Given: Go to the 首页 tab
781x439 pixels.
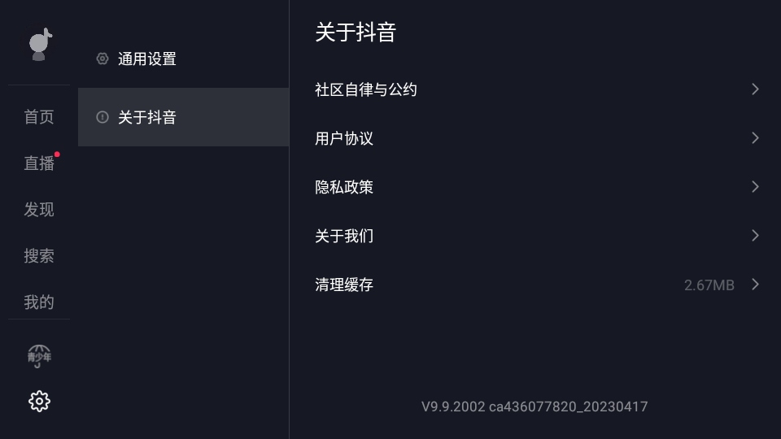Looking at the screenshot, I should point(39,117).
